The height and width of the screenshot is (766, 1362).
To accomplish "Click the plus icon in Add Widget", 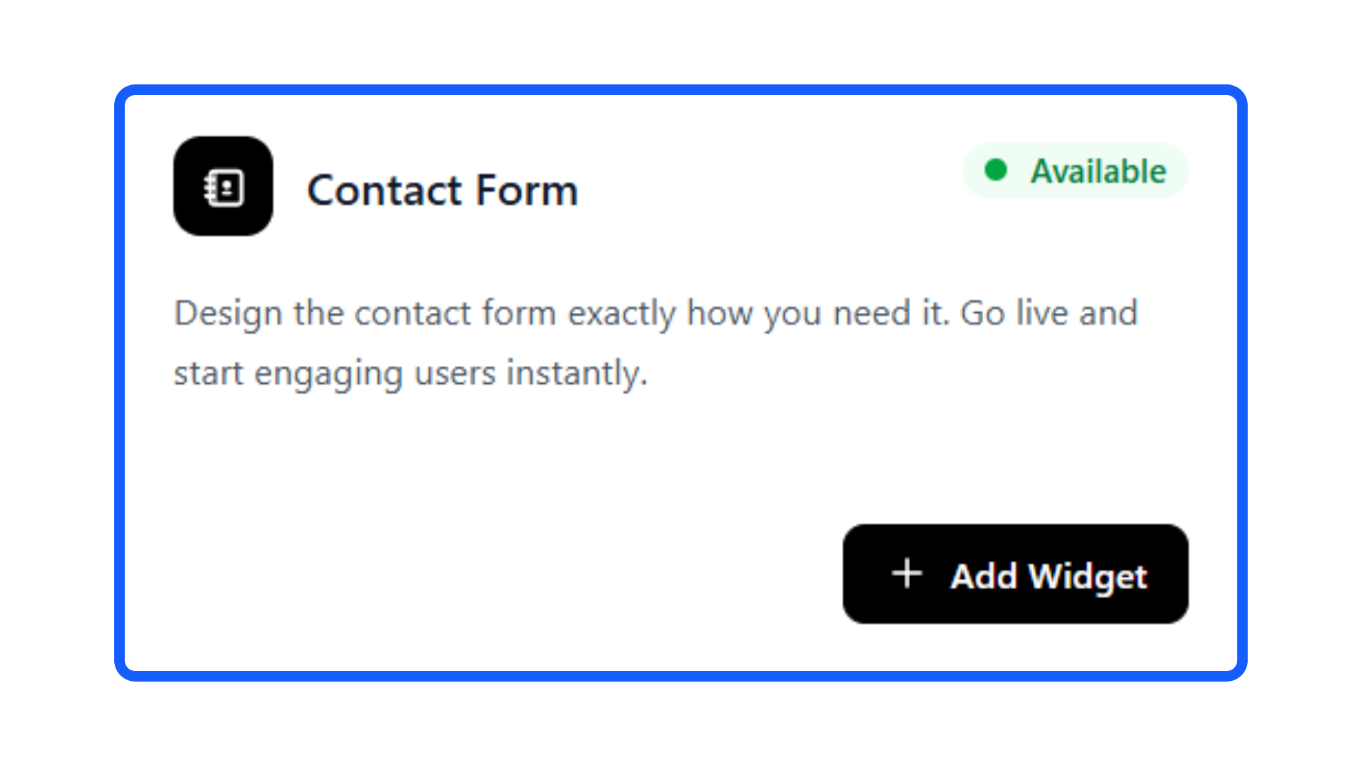I will tap(907, 574).
